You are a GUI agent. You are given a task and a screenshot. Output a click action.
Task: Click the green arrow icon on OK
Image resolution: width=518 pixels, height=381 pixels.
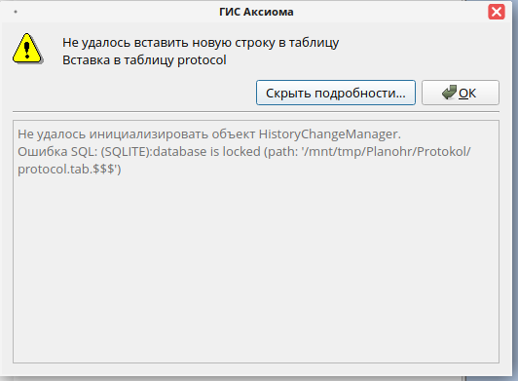click(449, 93)
